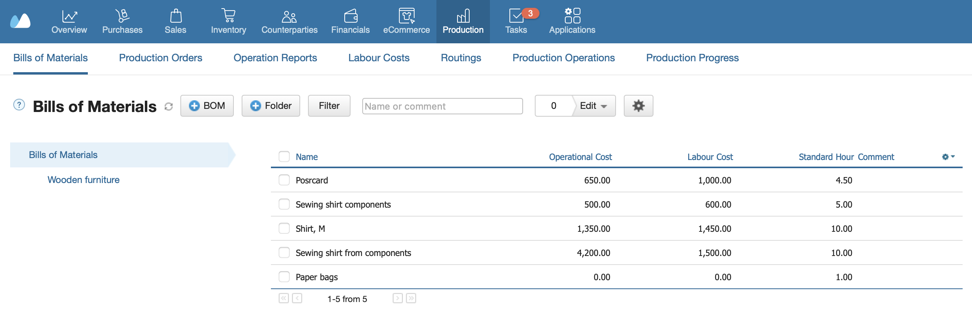The image size is (972, 311).
Task: Go to Purchases section icon
Action: 122,16
